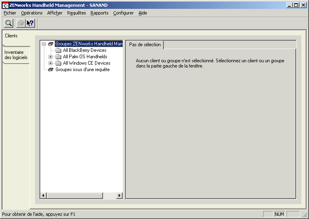This screenshot has width=309, height=219.
Task: Open the Fichier menu
Action: point(10,13)
